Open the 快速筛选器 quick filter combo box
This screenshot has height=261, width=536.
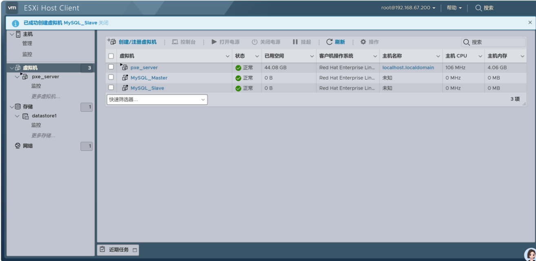[157, 100]
